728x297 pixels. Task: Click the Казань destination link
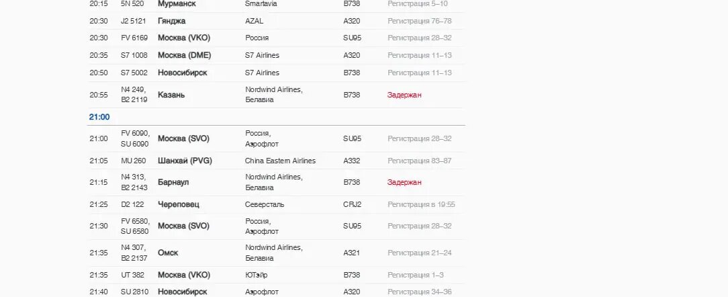click(171, 95)
